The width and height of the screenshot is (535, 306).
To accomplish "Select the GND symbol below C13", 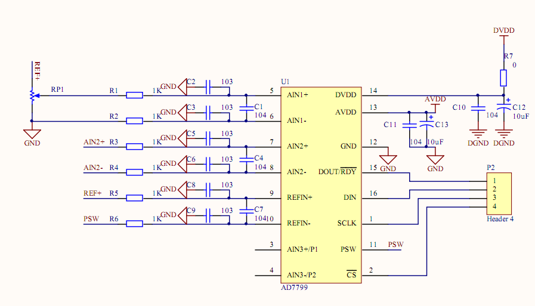I will pyautogui.click(x=435, y=160).
